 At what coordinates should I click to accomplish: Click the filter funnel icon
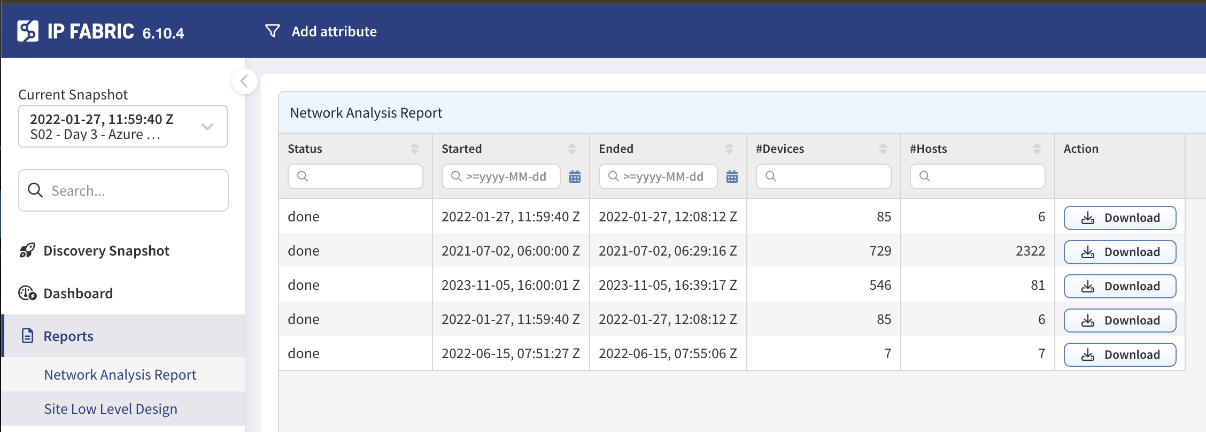(273, 31)
